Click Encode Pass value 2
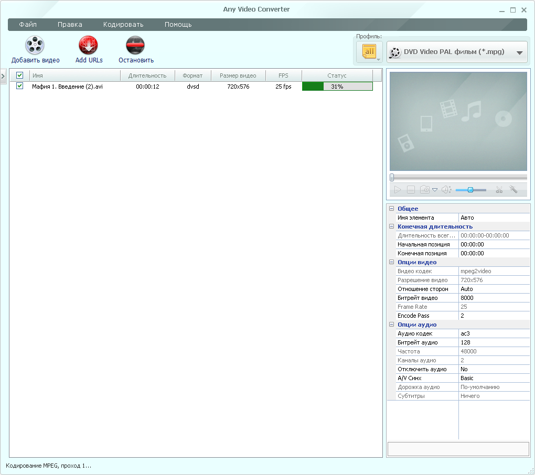The height and width of the screenshot is (475, 535). [x=494, y=316]
